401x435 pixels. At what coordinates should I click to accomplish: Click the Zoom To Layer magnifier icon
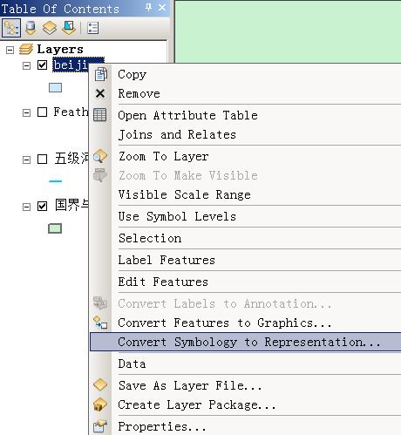click(100, 156)
